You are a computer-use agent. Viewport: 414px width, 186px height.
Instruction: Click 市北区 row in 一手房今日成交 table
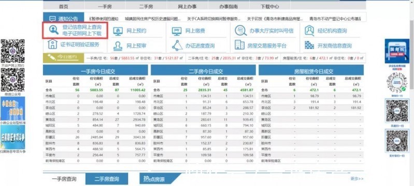click(95, 102)
